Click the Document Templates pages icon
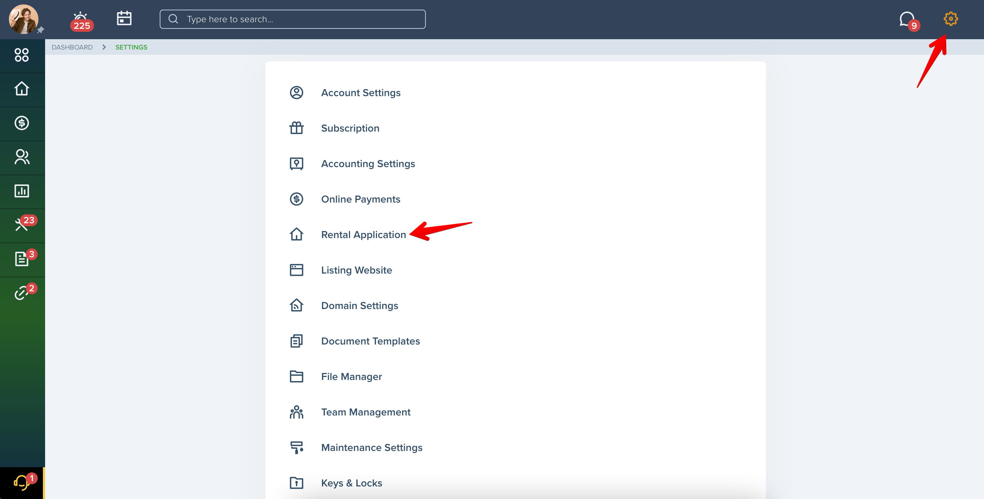 coord(296,341)
